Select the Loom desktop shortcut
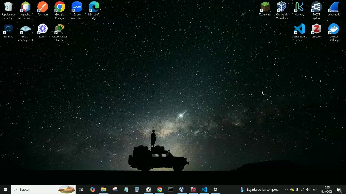 pos(43,31)
